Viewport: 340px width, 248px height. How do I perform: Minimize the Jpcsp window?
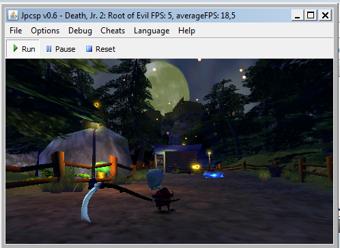tap(297, 16)
